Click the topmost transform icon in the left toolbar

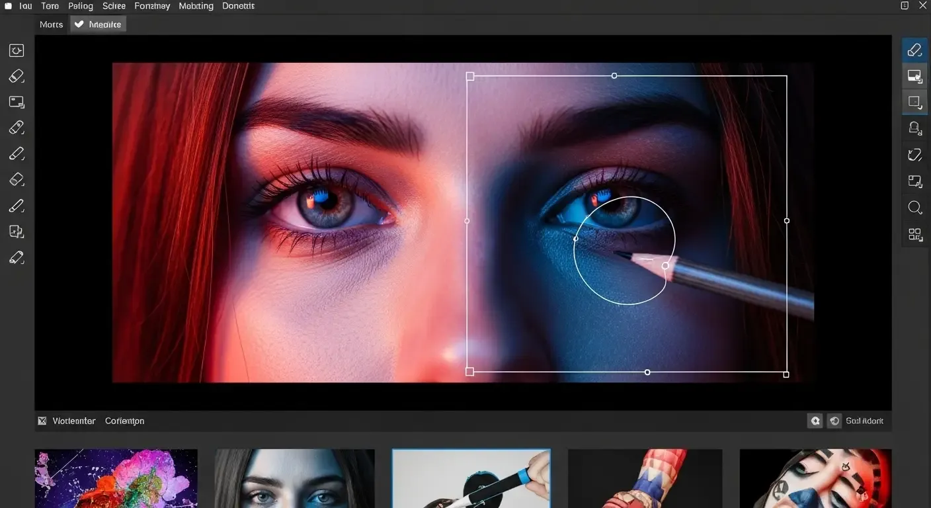[x=16, y=50]
